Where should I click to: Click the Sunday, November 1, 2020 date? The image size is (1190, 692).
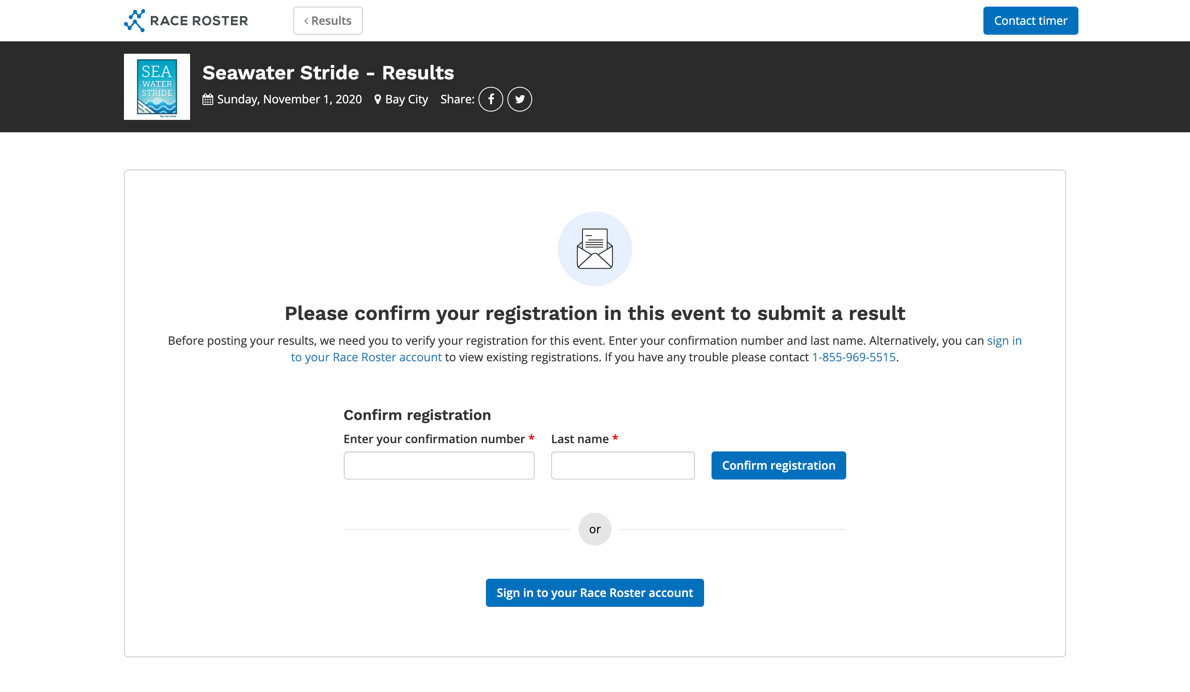click(289, 100)
